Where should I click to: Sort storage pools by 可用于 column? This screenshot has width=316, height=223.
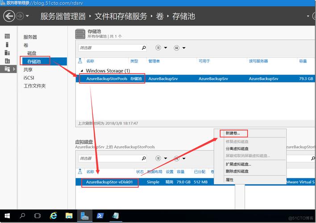point(204,61)
